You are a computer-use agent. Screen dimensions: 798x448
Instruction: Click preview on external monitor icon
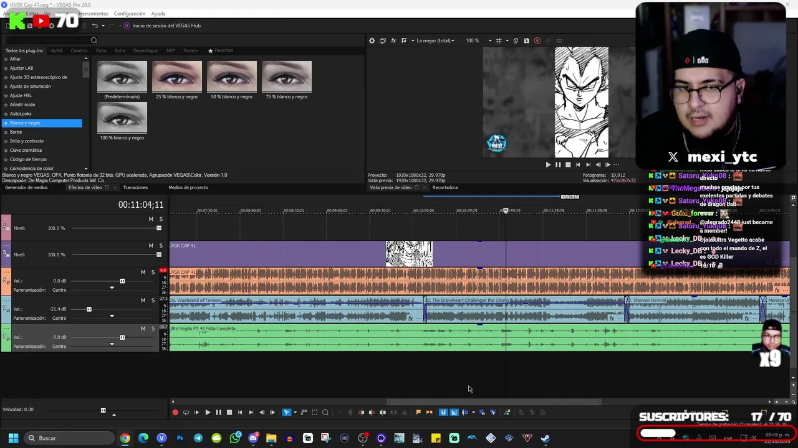click(383, 40)
